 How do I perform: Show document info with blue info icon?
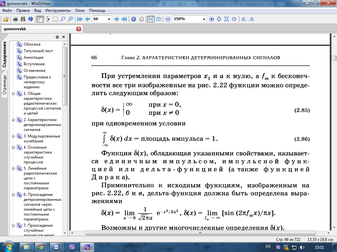(31, 19)
